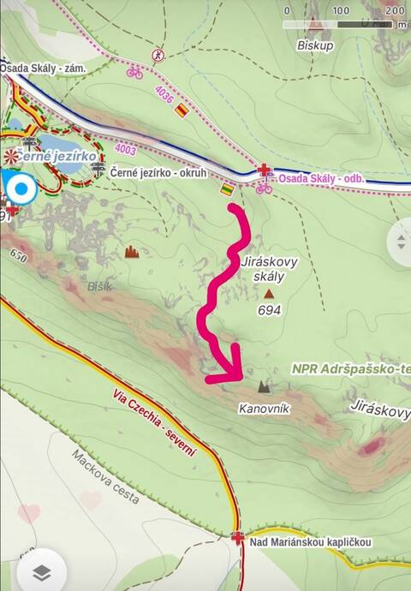Select the Jiráskovy skály 694 peak triangle
This screenshot has height=591, width=411.
268,293
